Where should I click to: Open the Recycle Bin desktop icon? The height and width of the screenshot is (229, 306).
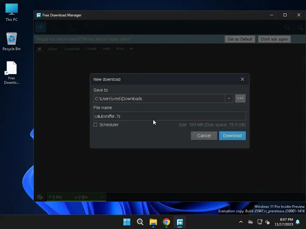pos(12,41)
